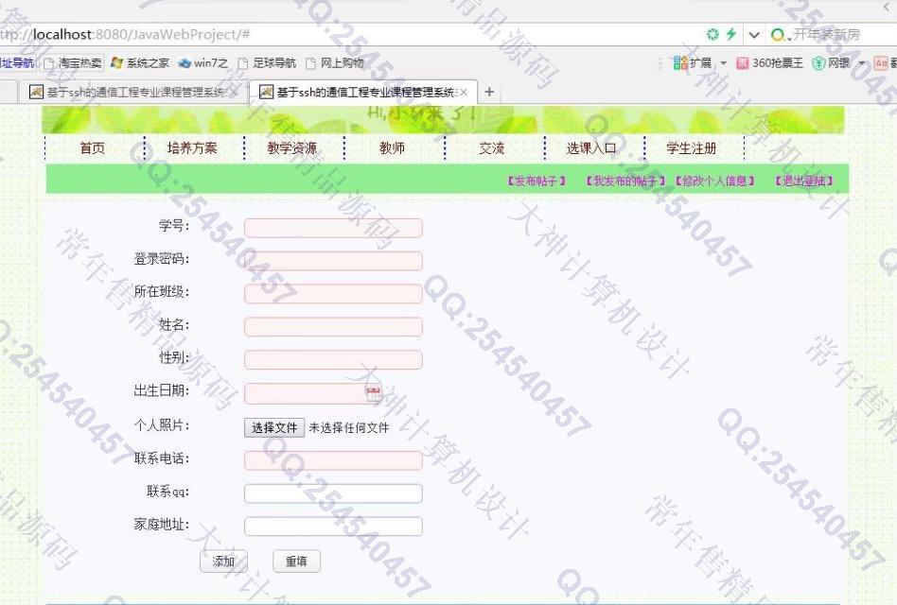This screenshot has height=605, width=897.
Task: Open the 网上购物 bookmark
Action: (335, 62)
